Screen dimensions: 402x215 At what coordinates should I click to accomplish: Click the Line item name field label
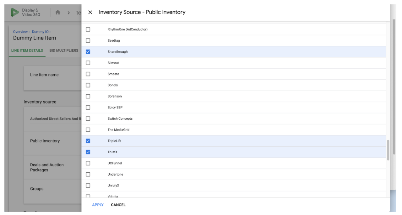click(44, 75)
